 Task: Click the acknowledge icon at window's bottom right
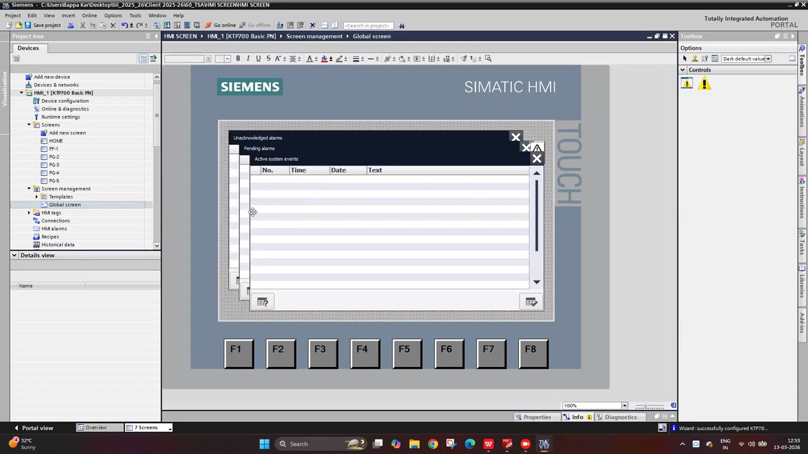(532, 302)
